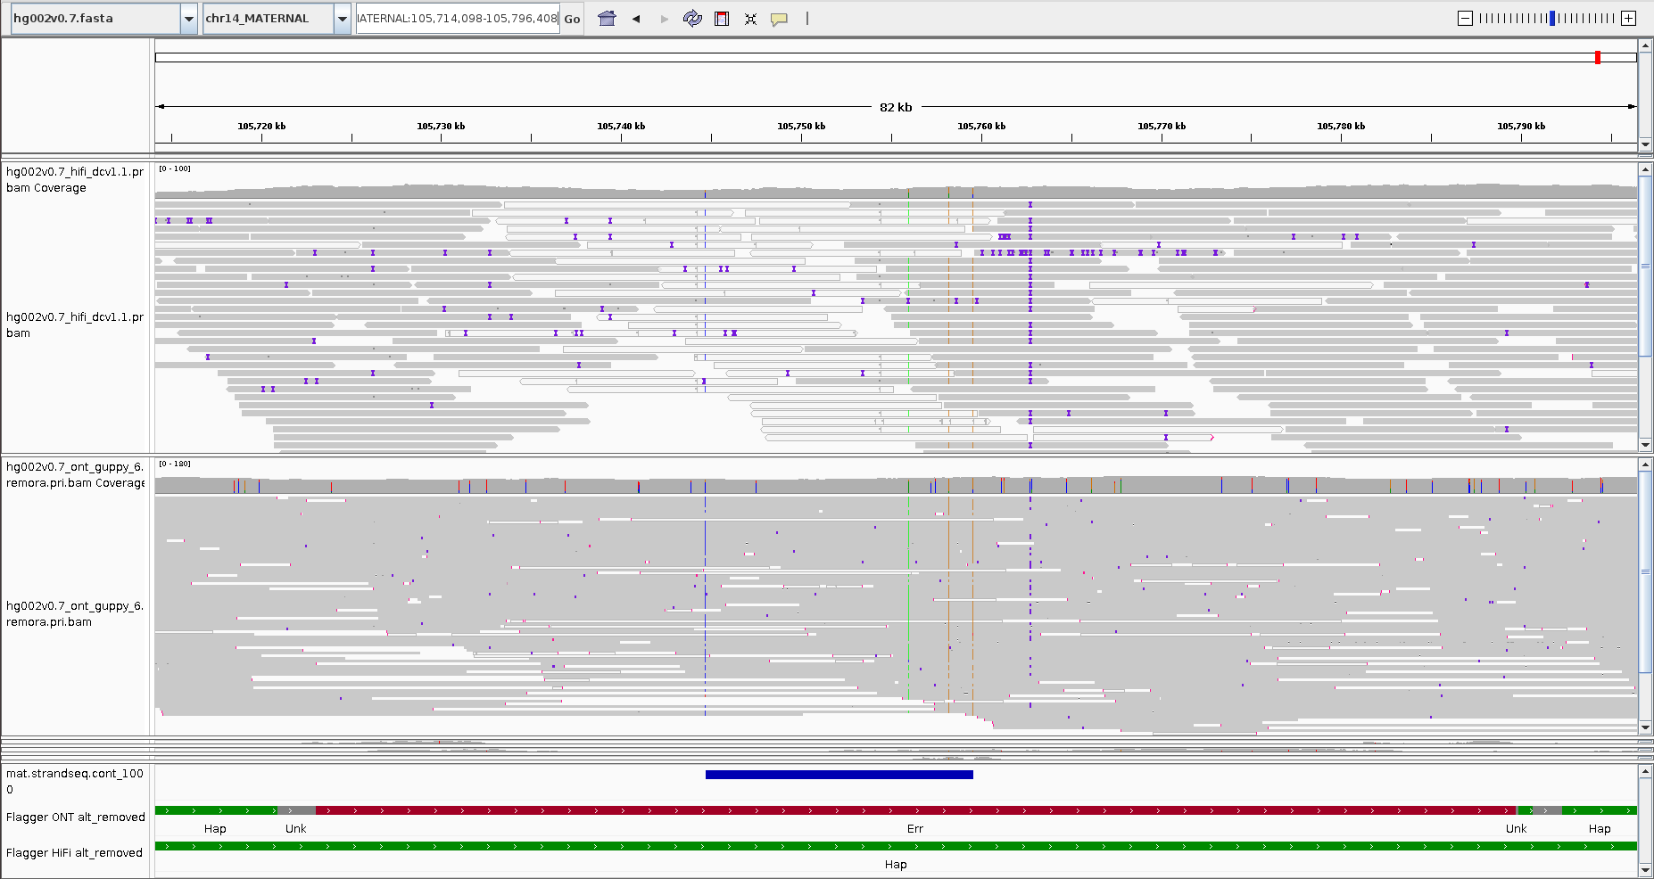Viewport: 1654px width, 879px height.
Task: Select the blue mat.strandseq.cont_100 annotation bar
Action: (x=839, y=774)
